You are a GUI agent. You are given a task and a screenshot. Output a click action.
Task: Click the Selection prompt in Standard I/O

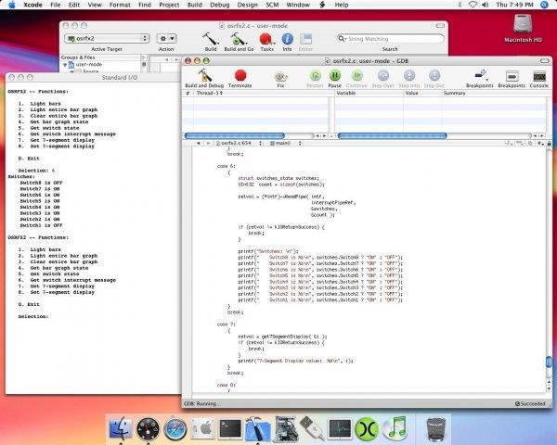pyautogui.click(x=33, y=316)
